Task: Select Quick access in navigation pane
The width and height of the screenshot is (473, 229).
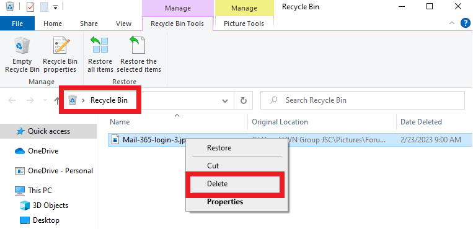Action: click(x=48, y=131)
